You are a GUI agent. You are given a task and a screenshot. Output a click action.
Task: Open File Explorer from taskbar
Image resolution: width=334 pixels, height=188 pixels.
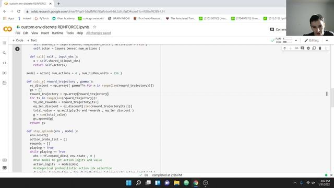pyautogui.click(x=176, y=183)
